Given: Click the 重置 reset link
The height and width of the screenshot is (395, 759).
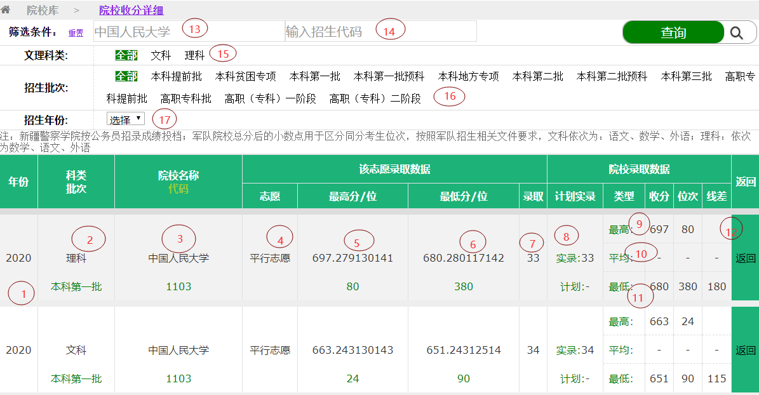Looking at the screenshot, I should pos(76,33).
